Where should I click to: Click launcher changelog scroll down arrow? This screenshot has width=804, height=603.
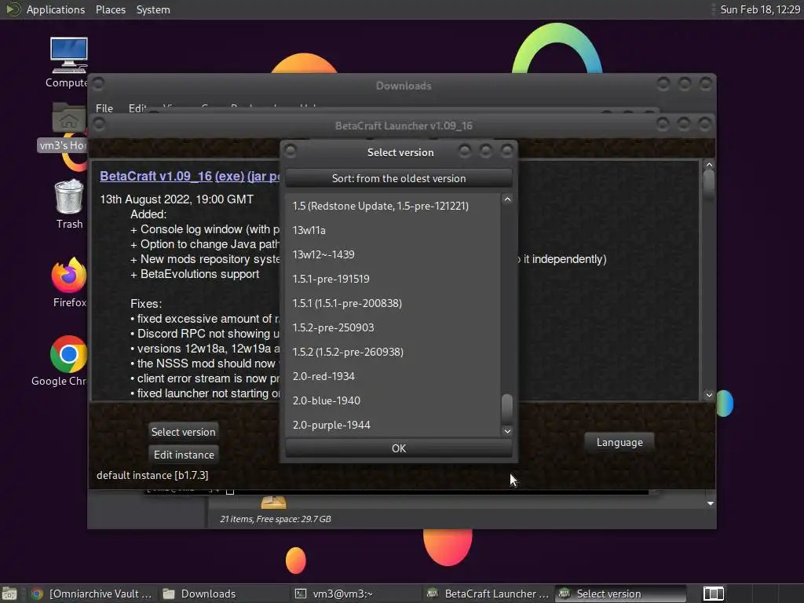(x=709, y=395)
